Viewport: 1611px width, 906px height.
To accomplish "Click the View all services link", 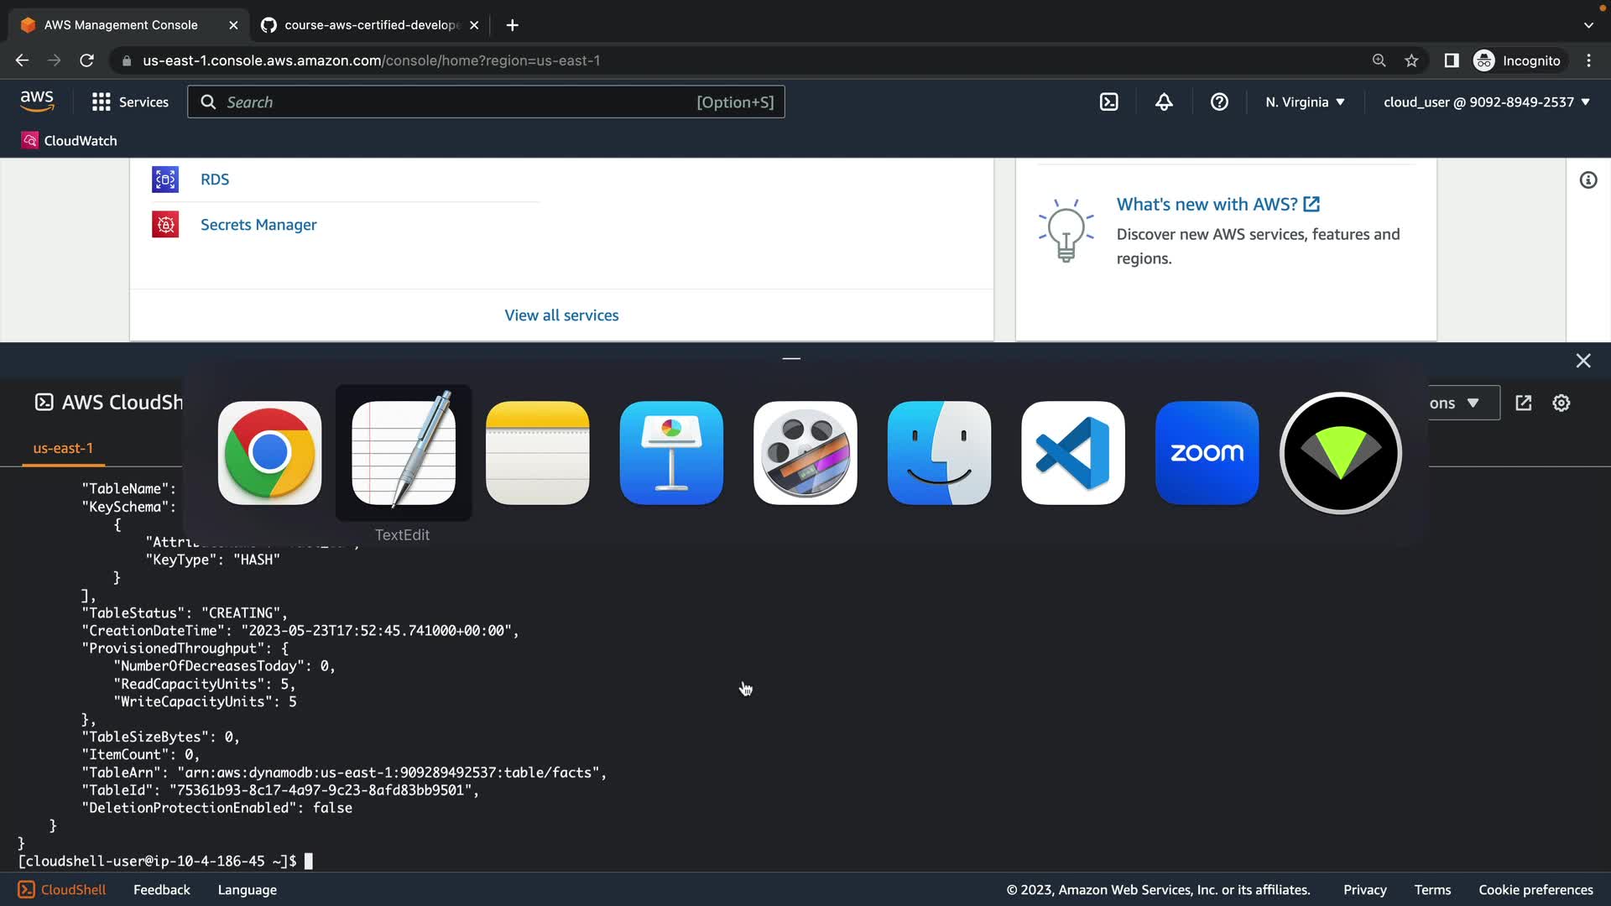I will 561,315.
